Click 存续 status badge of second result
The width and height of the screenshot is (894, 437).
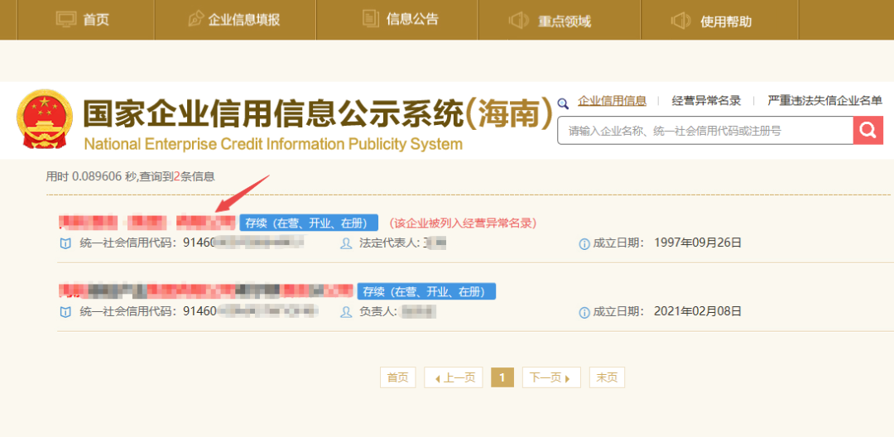pos(426,291)
